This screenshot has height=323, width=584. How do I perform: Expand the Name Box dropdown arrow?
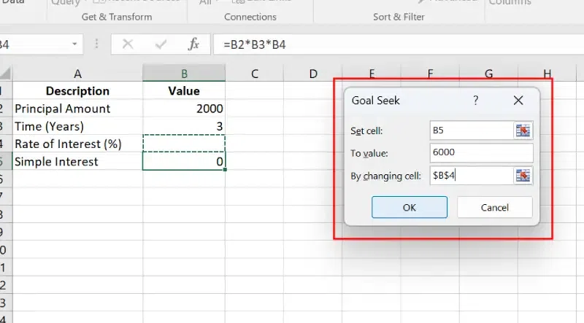tap(75, 44)
